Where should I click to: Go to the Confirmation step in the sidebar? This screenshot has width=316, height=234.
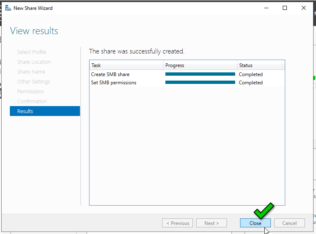(32, 101)
